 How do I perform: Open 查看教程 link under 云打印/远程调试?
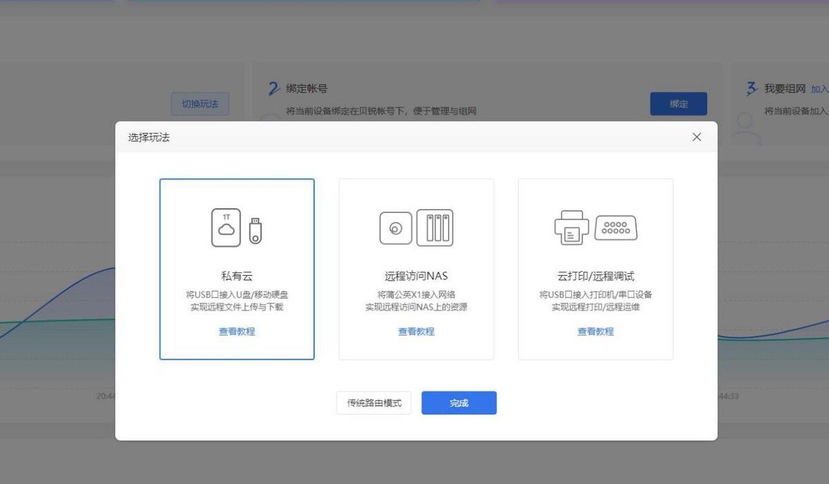(595, 331)
